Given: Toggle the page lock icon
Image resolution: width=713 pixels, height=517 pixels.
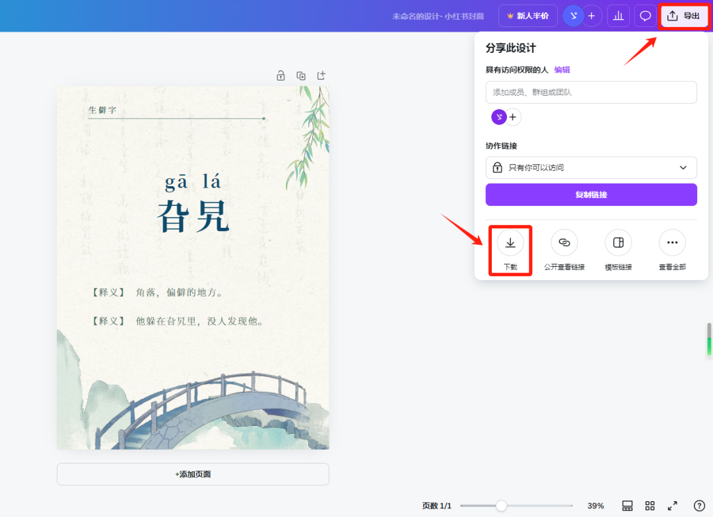Looking at the screenshot, I should (280, 75).
